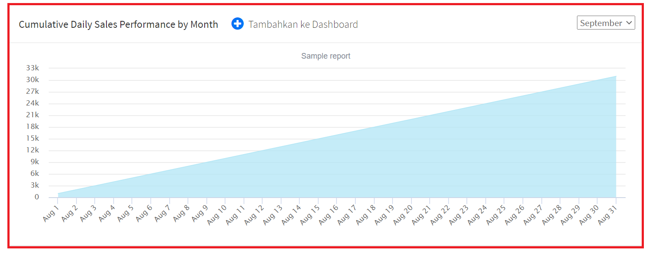The height and width of the screenshot is (261, 653).
Task: Click the blue plus icon
Action: [x=238, y=24]
